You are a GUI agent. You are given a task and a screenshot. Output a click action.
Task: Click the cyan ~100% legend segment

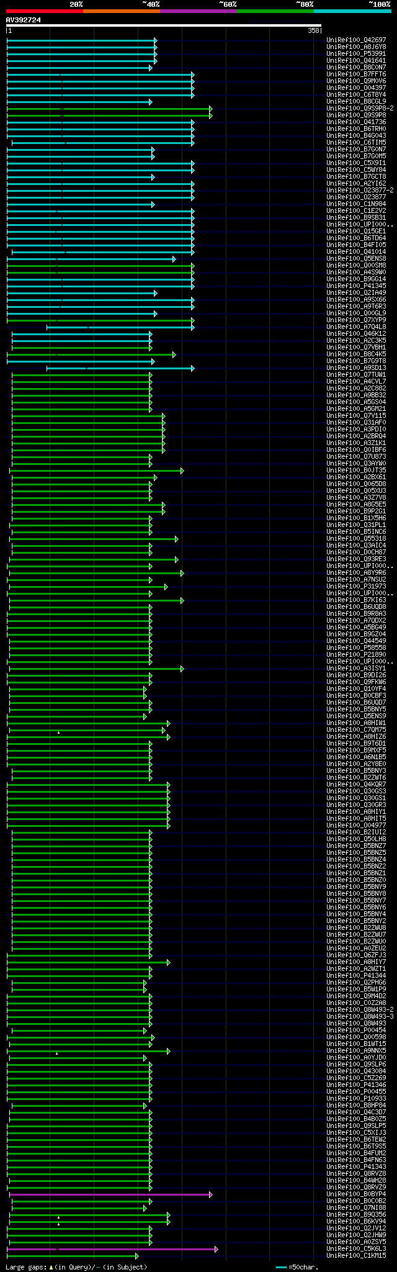pos(352,11)
